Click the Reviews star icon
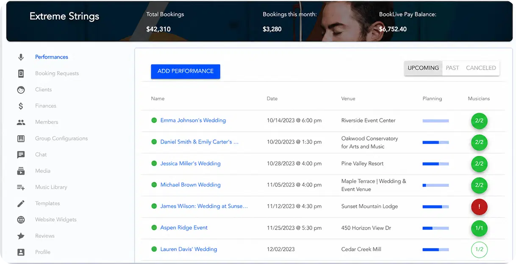 [x=21, y=236]
